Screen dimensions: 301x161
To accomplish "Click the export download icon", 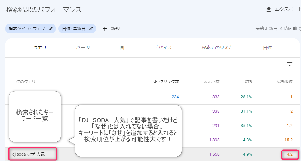I will pos(268,9).
